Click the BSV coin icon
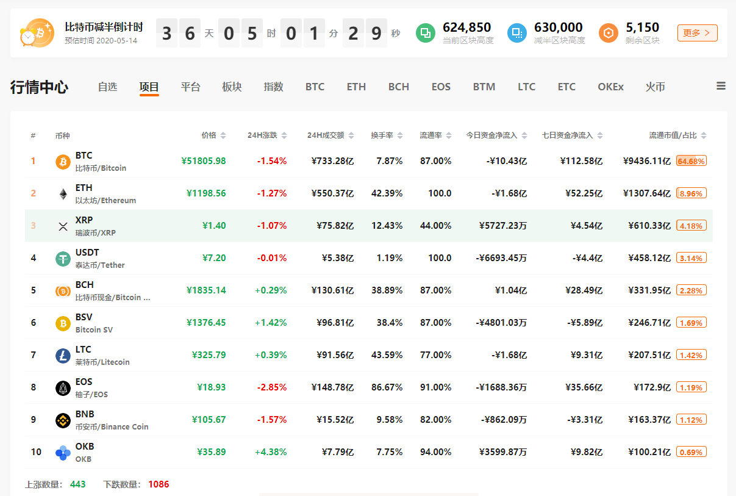The image size is (736, 496). [x=63, y=323]
